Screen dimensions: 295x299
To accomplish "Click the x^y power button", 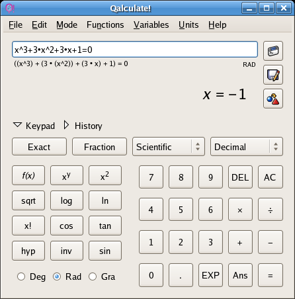I will (x=67, y=175).
